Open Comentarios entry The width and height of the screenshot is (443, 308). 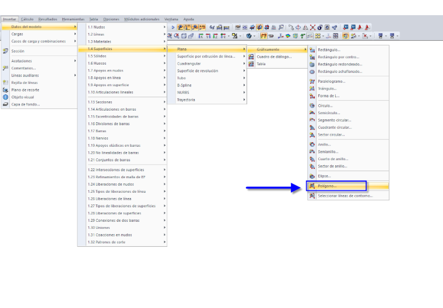tap(39, 68)
